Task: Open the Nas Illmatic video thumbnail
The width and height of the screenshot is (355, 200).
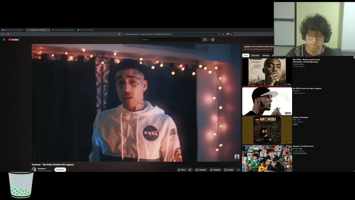Action: 267,72
